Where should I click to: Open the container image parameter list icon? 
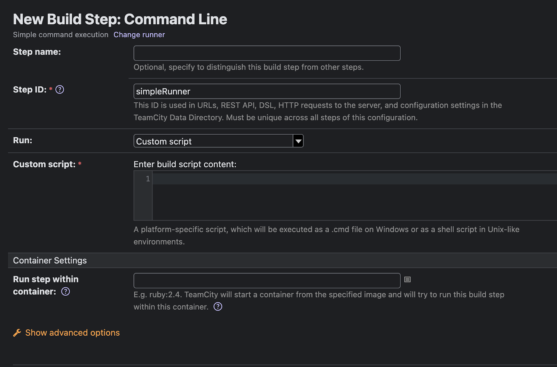(407, 280)
